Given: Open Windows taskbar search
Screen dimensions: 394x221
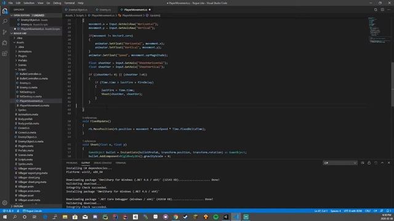Looking at the screenshot, I should (x=15, y=217).
